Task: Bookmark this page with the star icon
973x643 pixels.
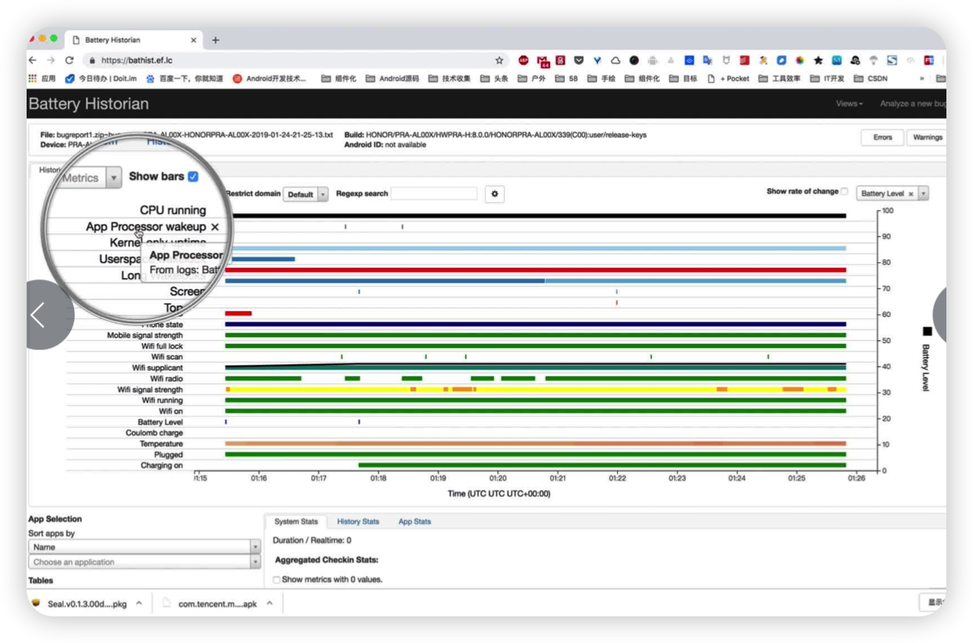Action: pos(499,61)
